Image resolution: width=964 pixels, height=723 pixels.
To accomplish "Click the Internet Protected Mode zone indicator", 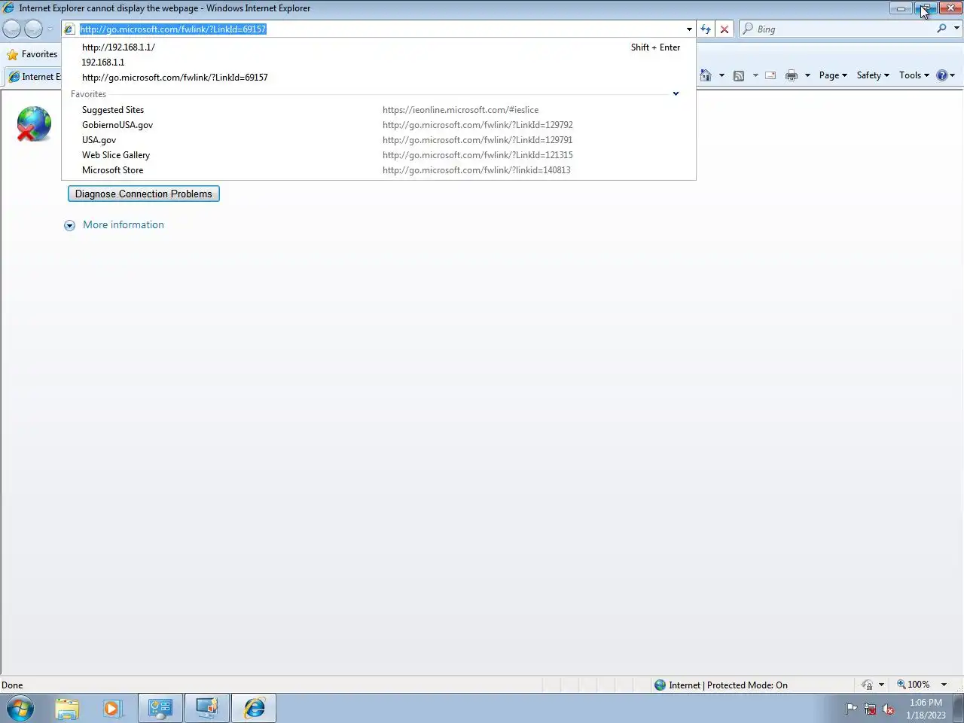I will [x=721, y=685].
